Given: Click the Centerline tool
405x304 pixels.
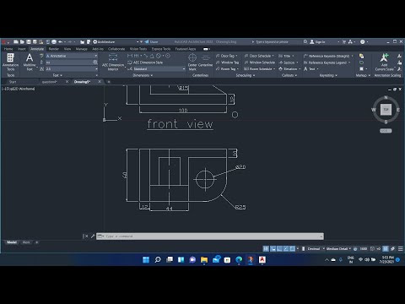Looking at the screenshot, I should tap(206, 61).
